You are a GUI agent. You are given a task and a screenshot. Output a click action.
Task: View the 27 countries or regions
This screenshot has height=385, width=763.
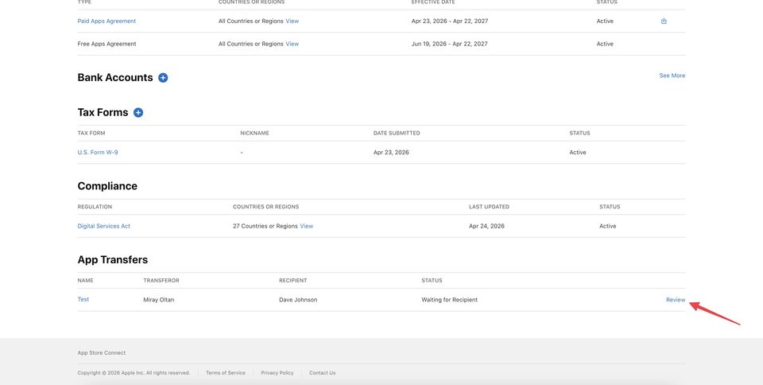click(x=307, y=226)
